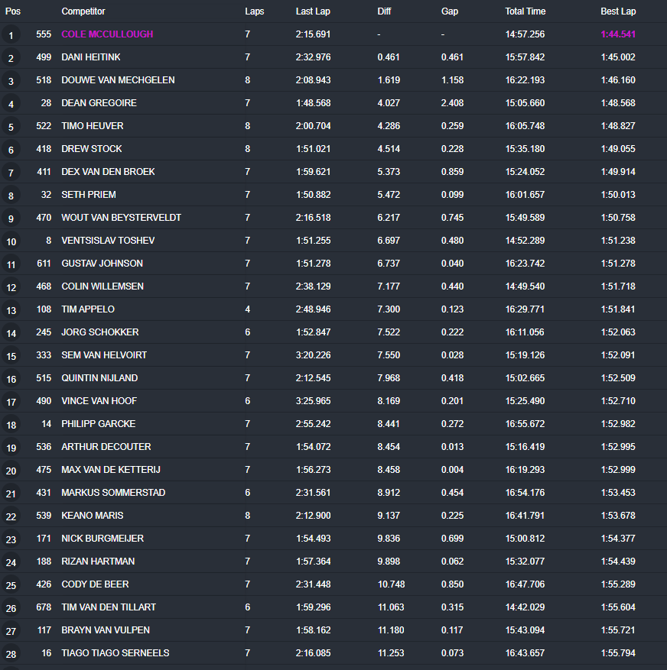Click total time 14:42.029
This screenshot has height=670, width=667.
pos(525,607)
